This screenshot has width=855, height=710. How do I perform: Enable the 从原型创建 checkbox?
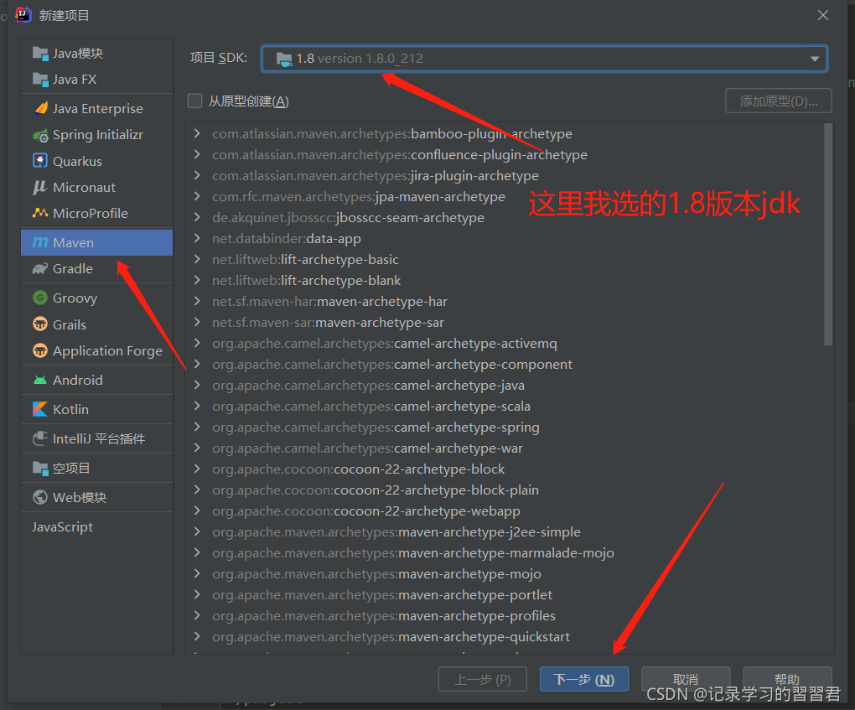click(194, 101)
